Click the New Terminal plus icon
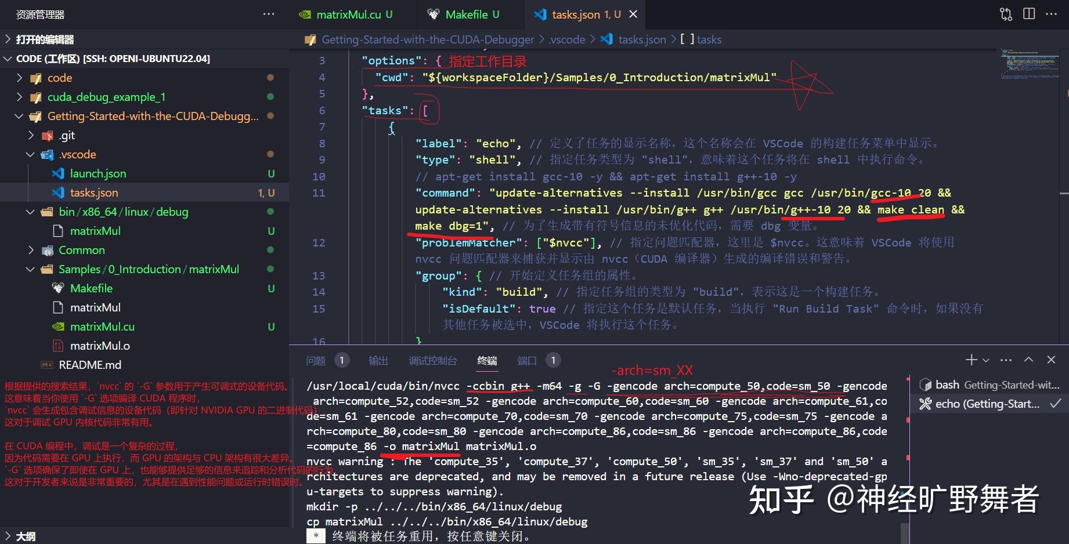1069x544 pixels. [970, 360]
